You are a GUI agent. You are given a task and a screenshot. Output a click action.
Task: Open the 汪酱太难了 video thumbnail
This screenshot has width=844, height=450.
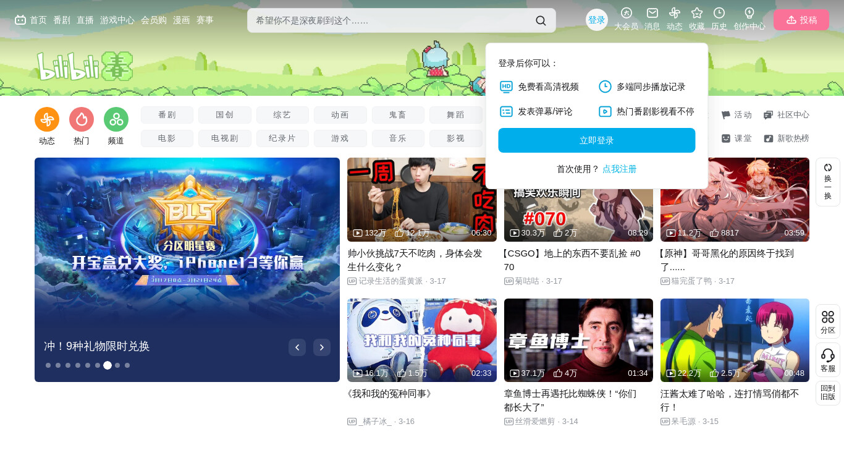[735, 341]
